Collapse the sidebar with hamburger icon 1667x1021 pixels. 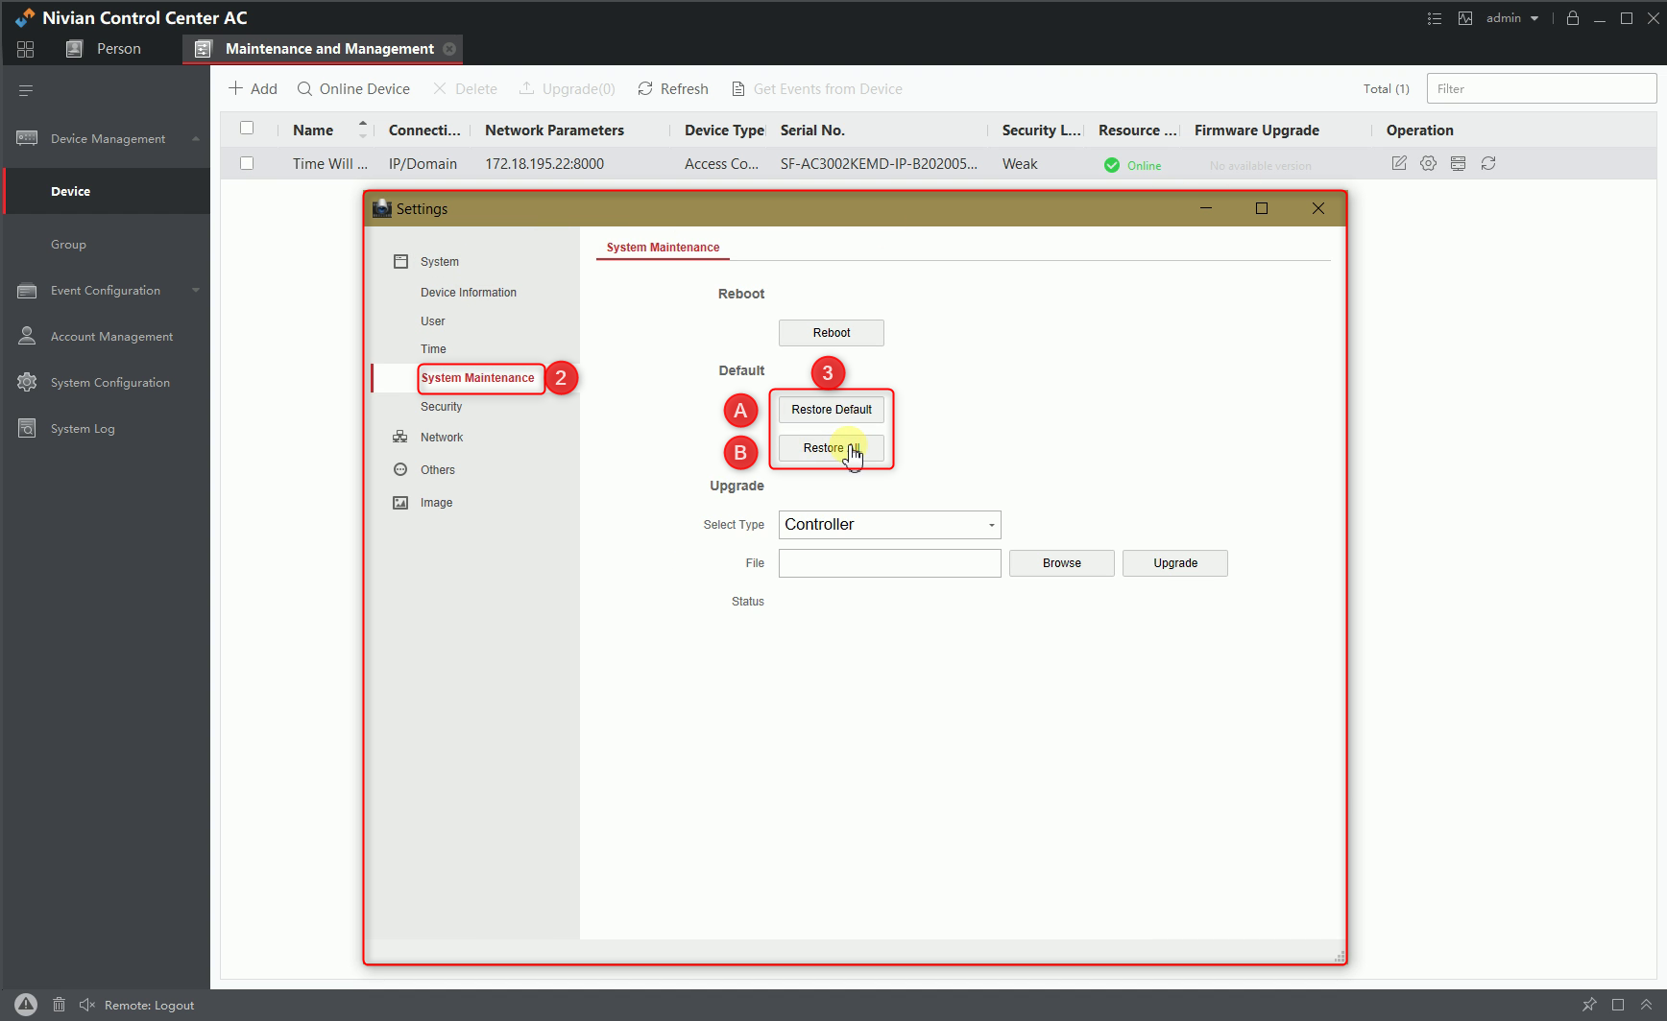[x=26, y=90]
